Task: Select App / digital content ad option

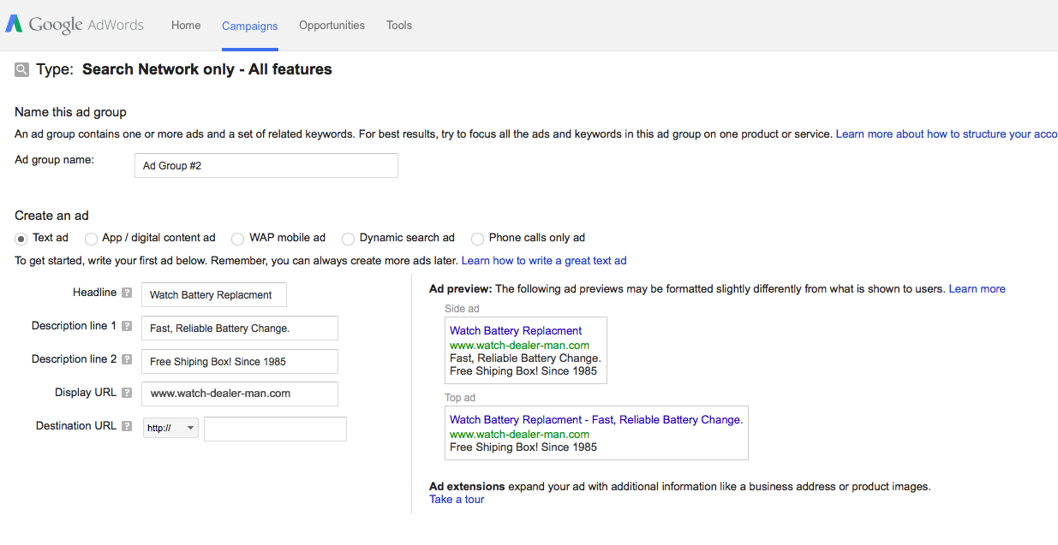Action: click(91, 239)
